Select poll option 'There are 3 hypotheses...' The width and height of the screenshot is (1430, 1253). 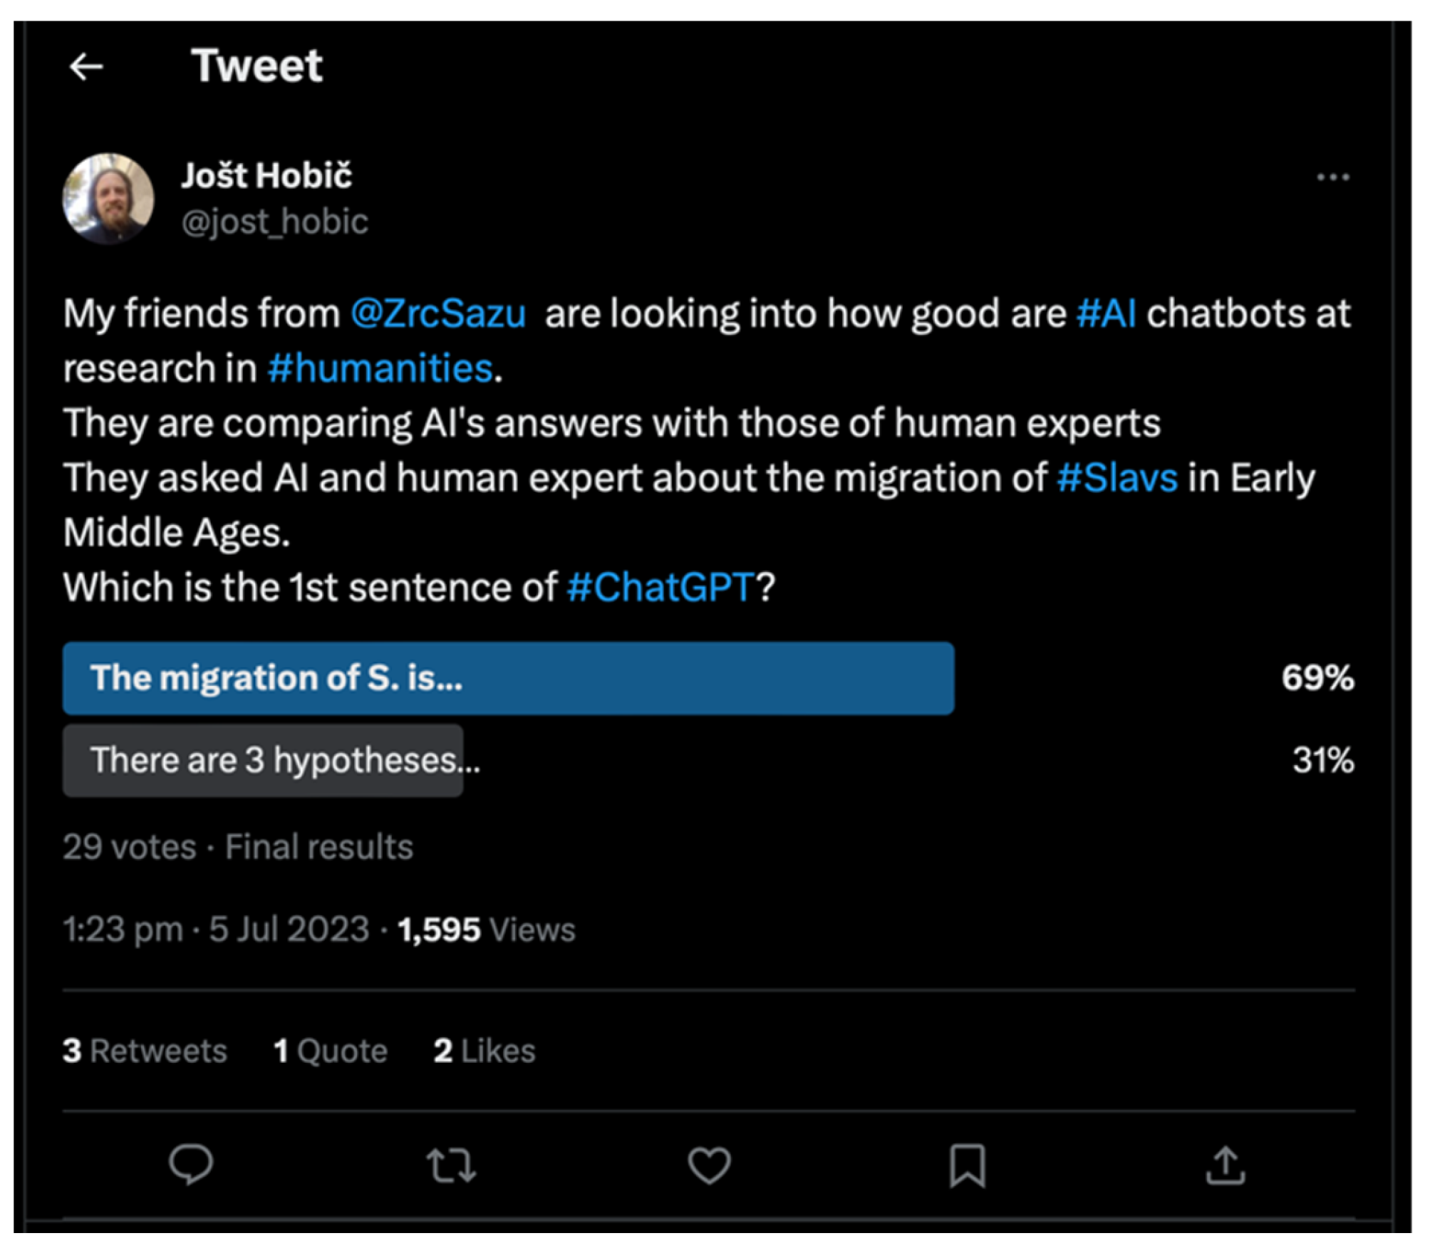[285, 760]
